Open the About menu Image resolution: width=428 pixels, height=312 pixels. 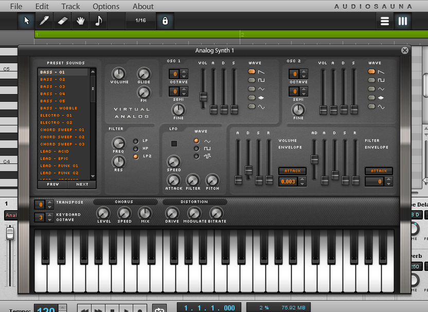click(x=143, y=6)
